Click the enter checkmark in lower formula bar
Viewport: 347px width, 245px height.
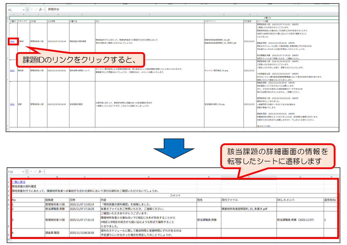click(x=35, y=172)
